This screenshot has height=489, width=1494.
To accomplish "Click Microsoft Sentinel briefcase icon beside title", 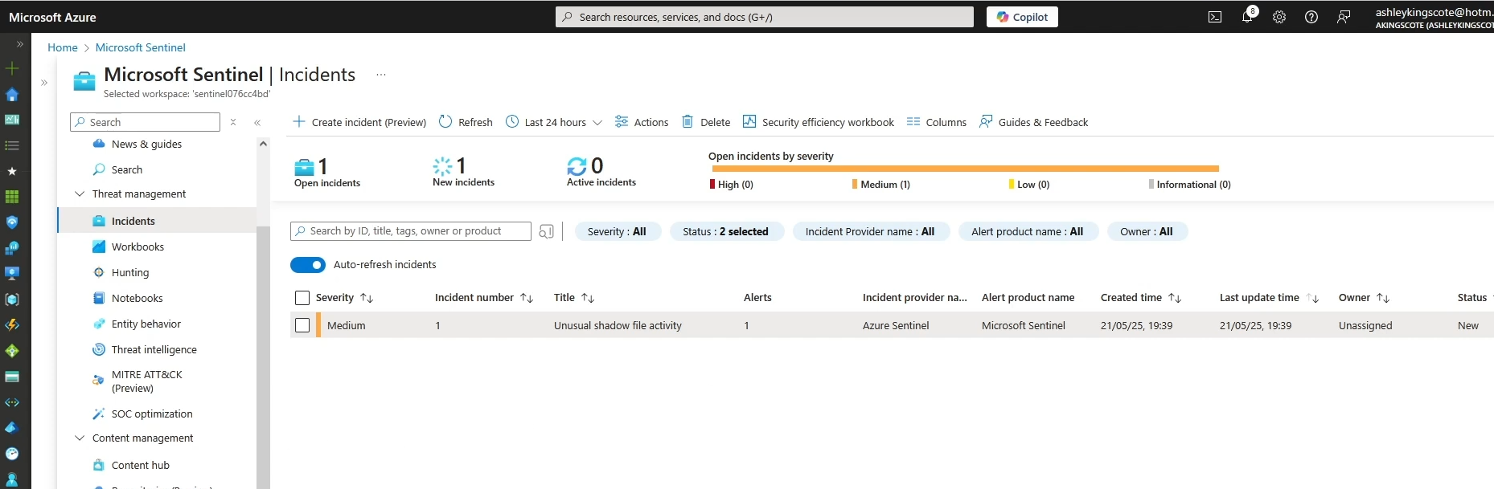I will 84,81.
